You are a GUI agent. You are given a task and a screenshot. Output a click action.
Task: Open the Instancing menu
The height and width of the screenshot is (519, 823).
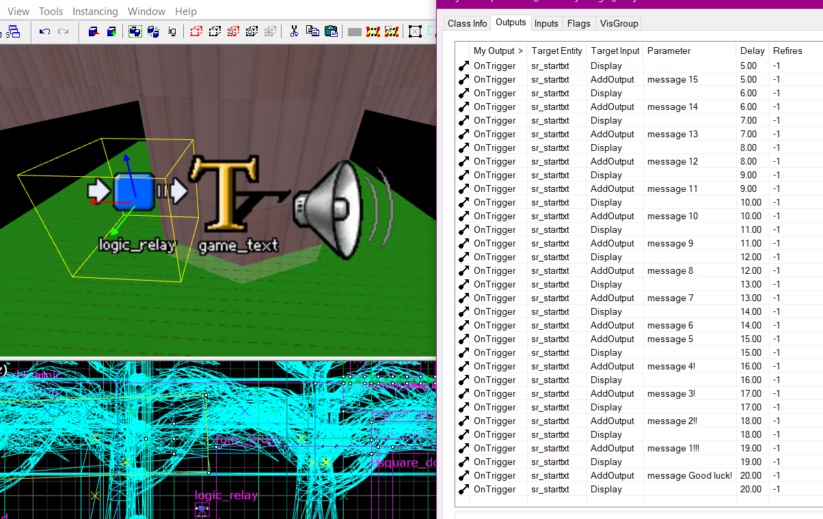coord(95,11)
